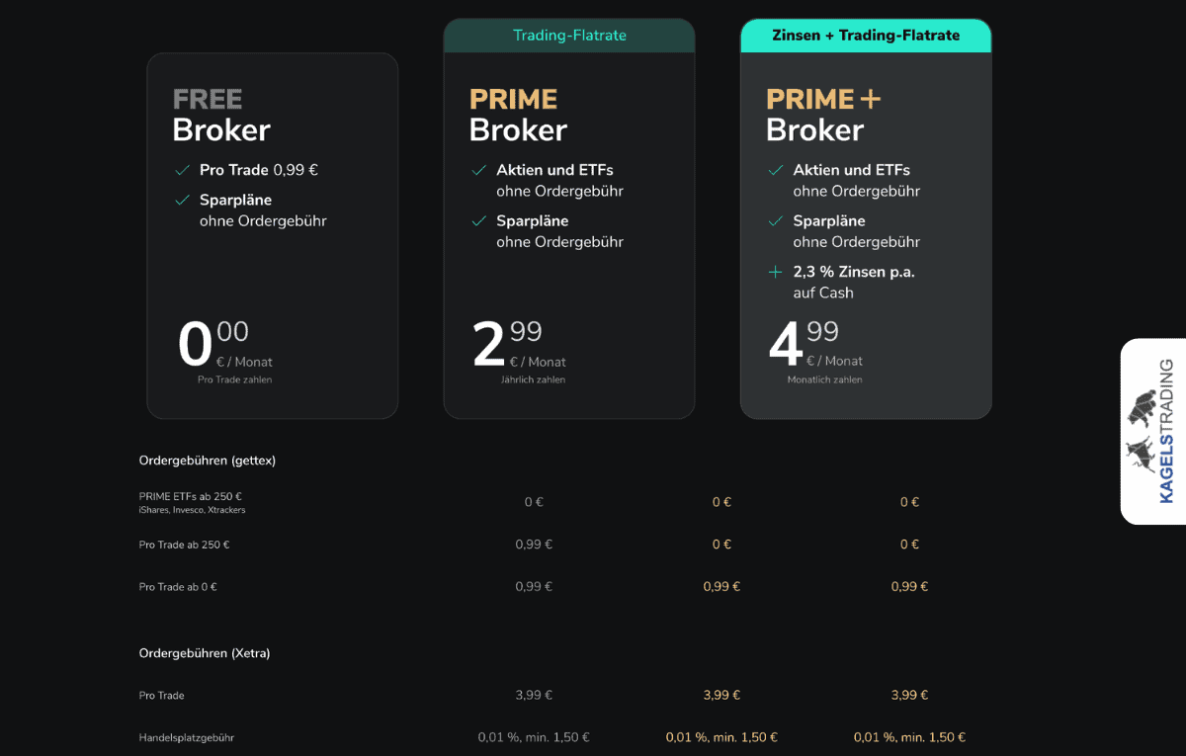Click the Trading-Flatrate header banner

569,35
